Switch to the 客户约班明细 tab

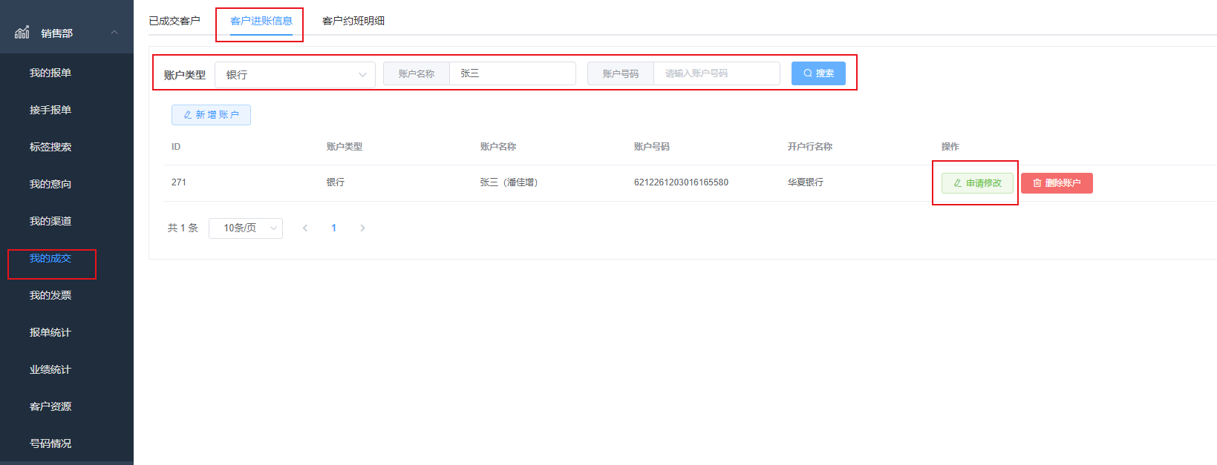[x=353, y=21]
